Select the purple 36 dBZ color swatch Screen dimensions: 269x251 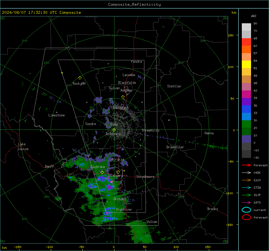click(x=246, y=101)
